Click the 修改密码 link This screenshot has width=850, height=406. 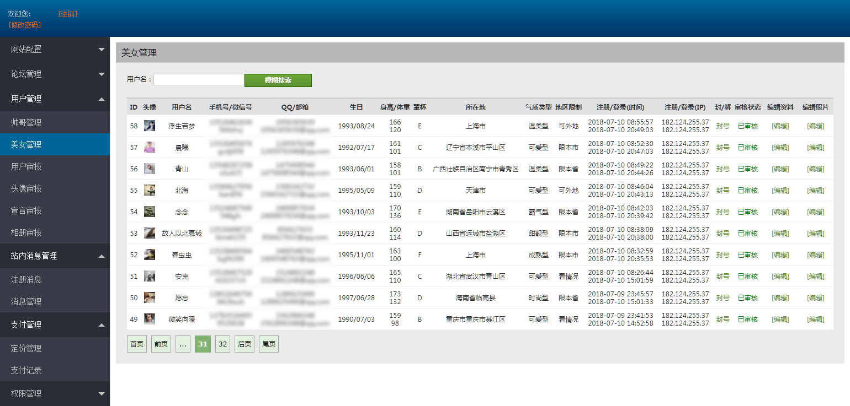25,25
